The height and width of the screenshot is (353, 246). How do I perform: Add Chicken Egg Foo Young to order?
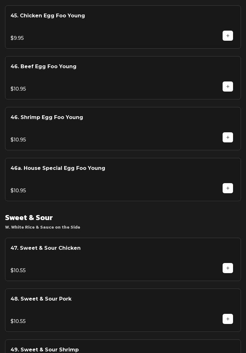point(228,36)
